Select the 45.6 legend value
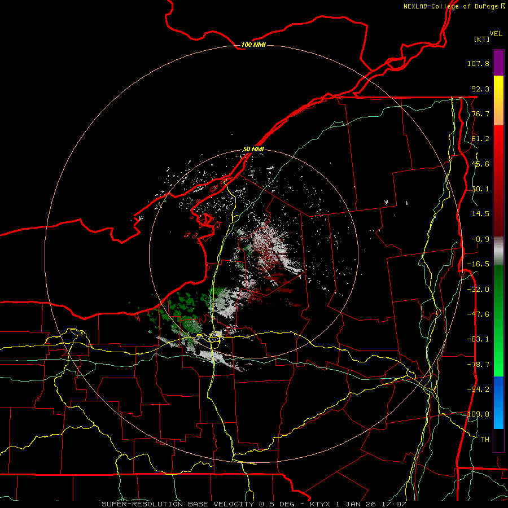508x508 pixels. [x=480, y=164]
